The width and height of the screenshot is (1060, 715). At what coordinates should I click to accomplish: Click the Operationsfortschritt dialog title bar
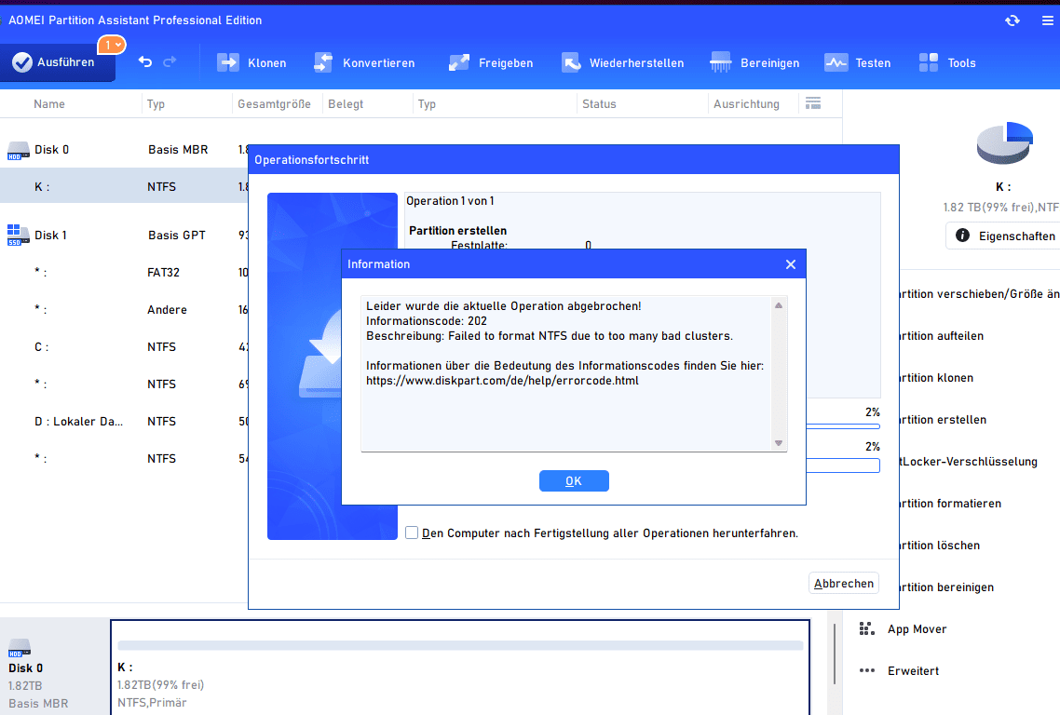coord(573,160)
